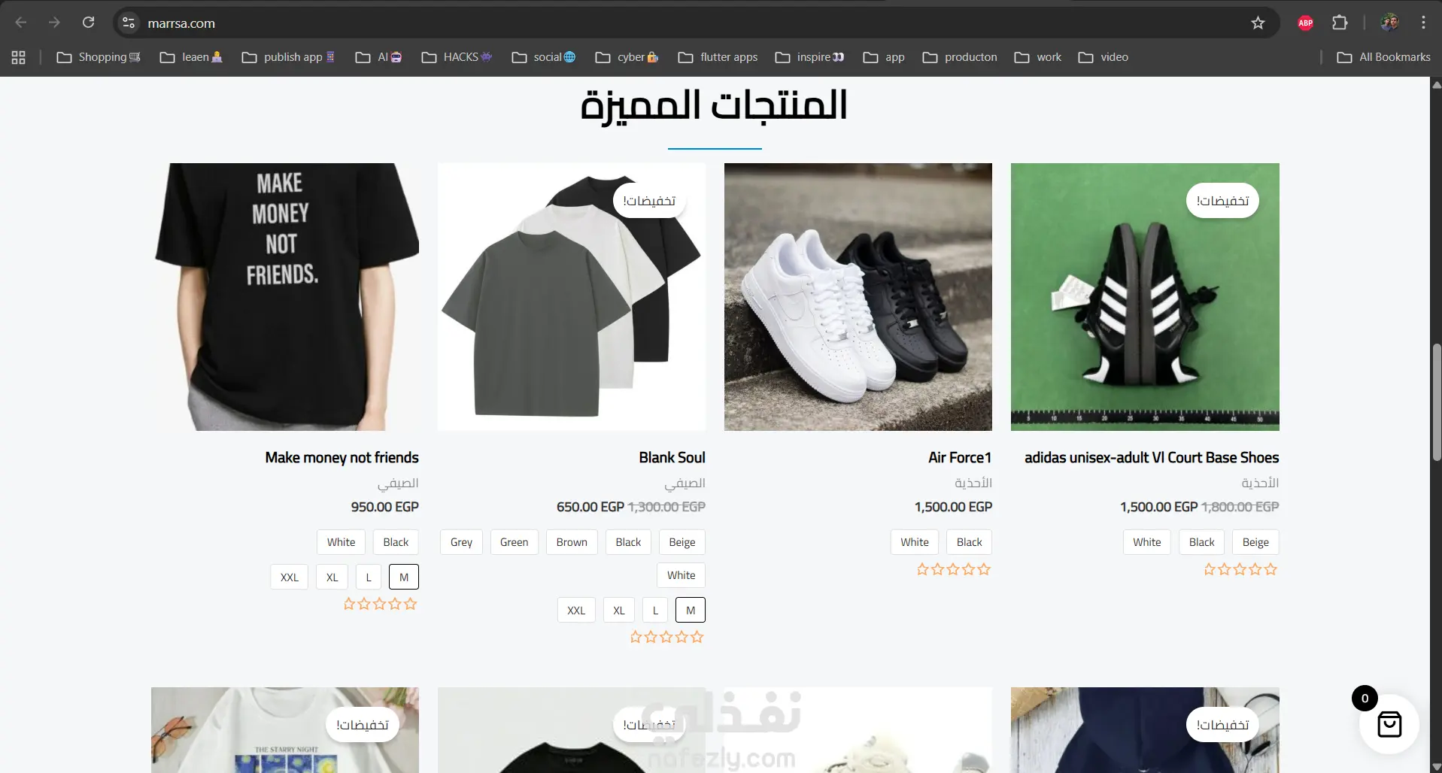Click the star rating under adidas shoes

click(1240, 569)
